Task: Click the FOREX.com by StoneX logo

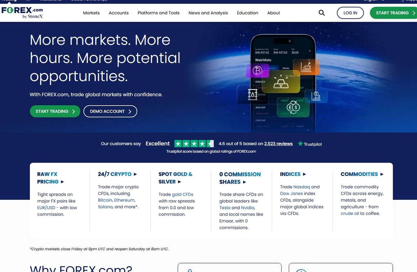Action: click(22, 13)
